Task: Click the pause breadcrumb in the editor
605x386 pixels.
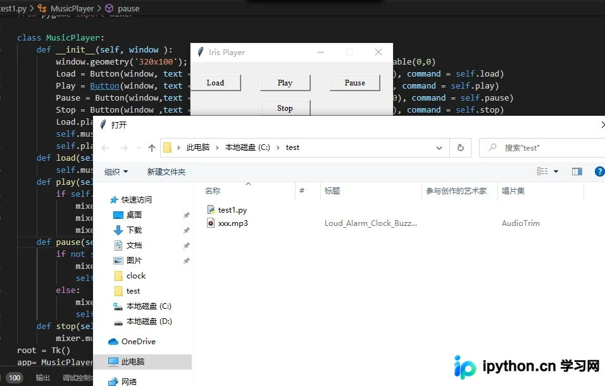Action: click(128, 8)
